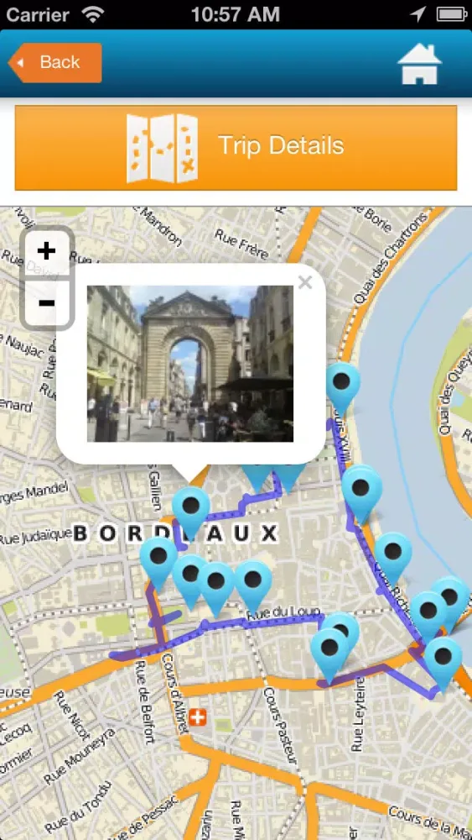Open the Trip Details banner button

point(236,148)
